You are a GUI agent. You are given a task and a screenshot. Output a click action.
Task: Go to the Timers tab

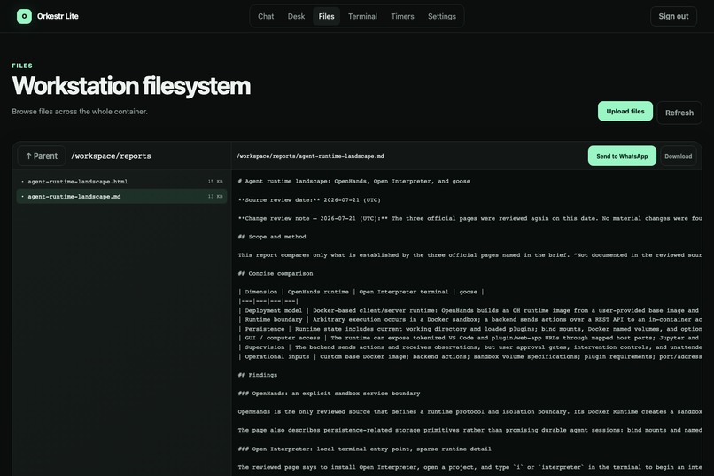[x=402, y=16]
